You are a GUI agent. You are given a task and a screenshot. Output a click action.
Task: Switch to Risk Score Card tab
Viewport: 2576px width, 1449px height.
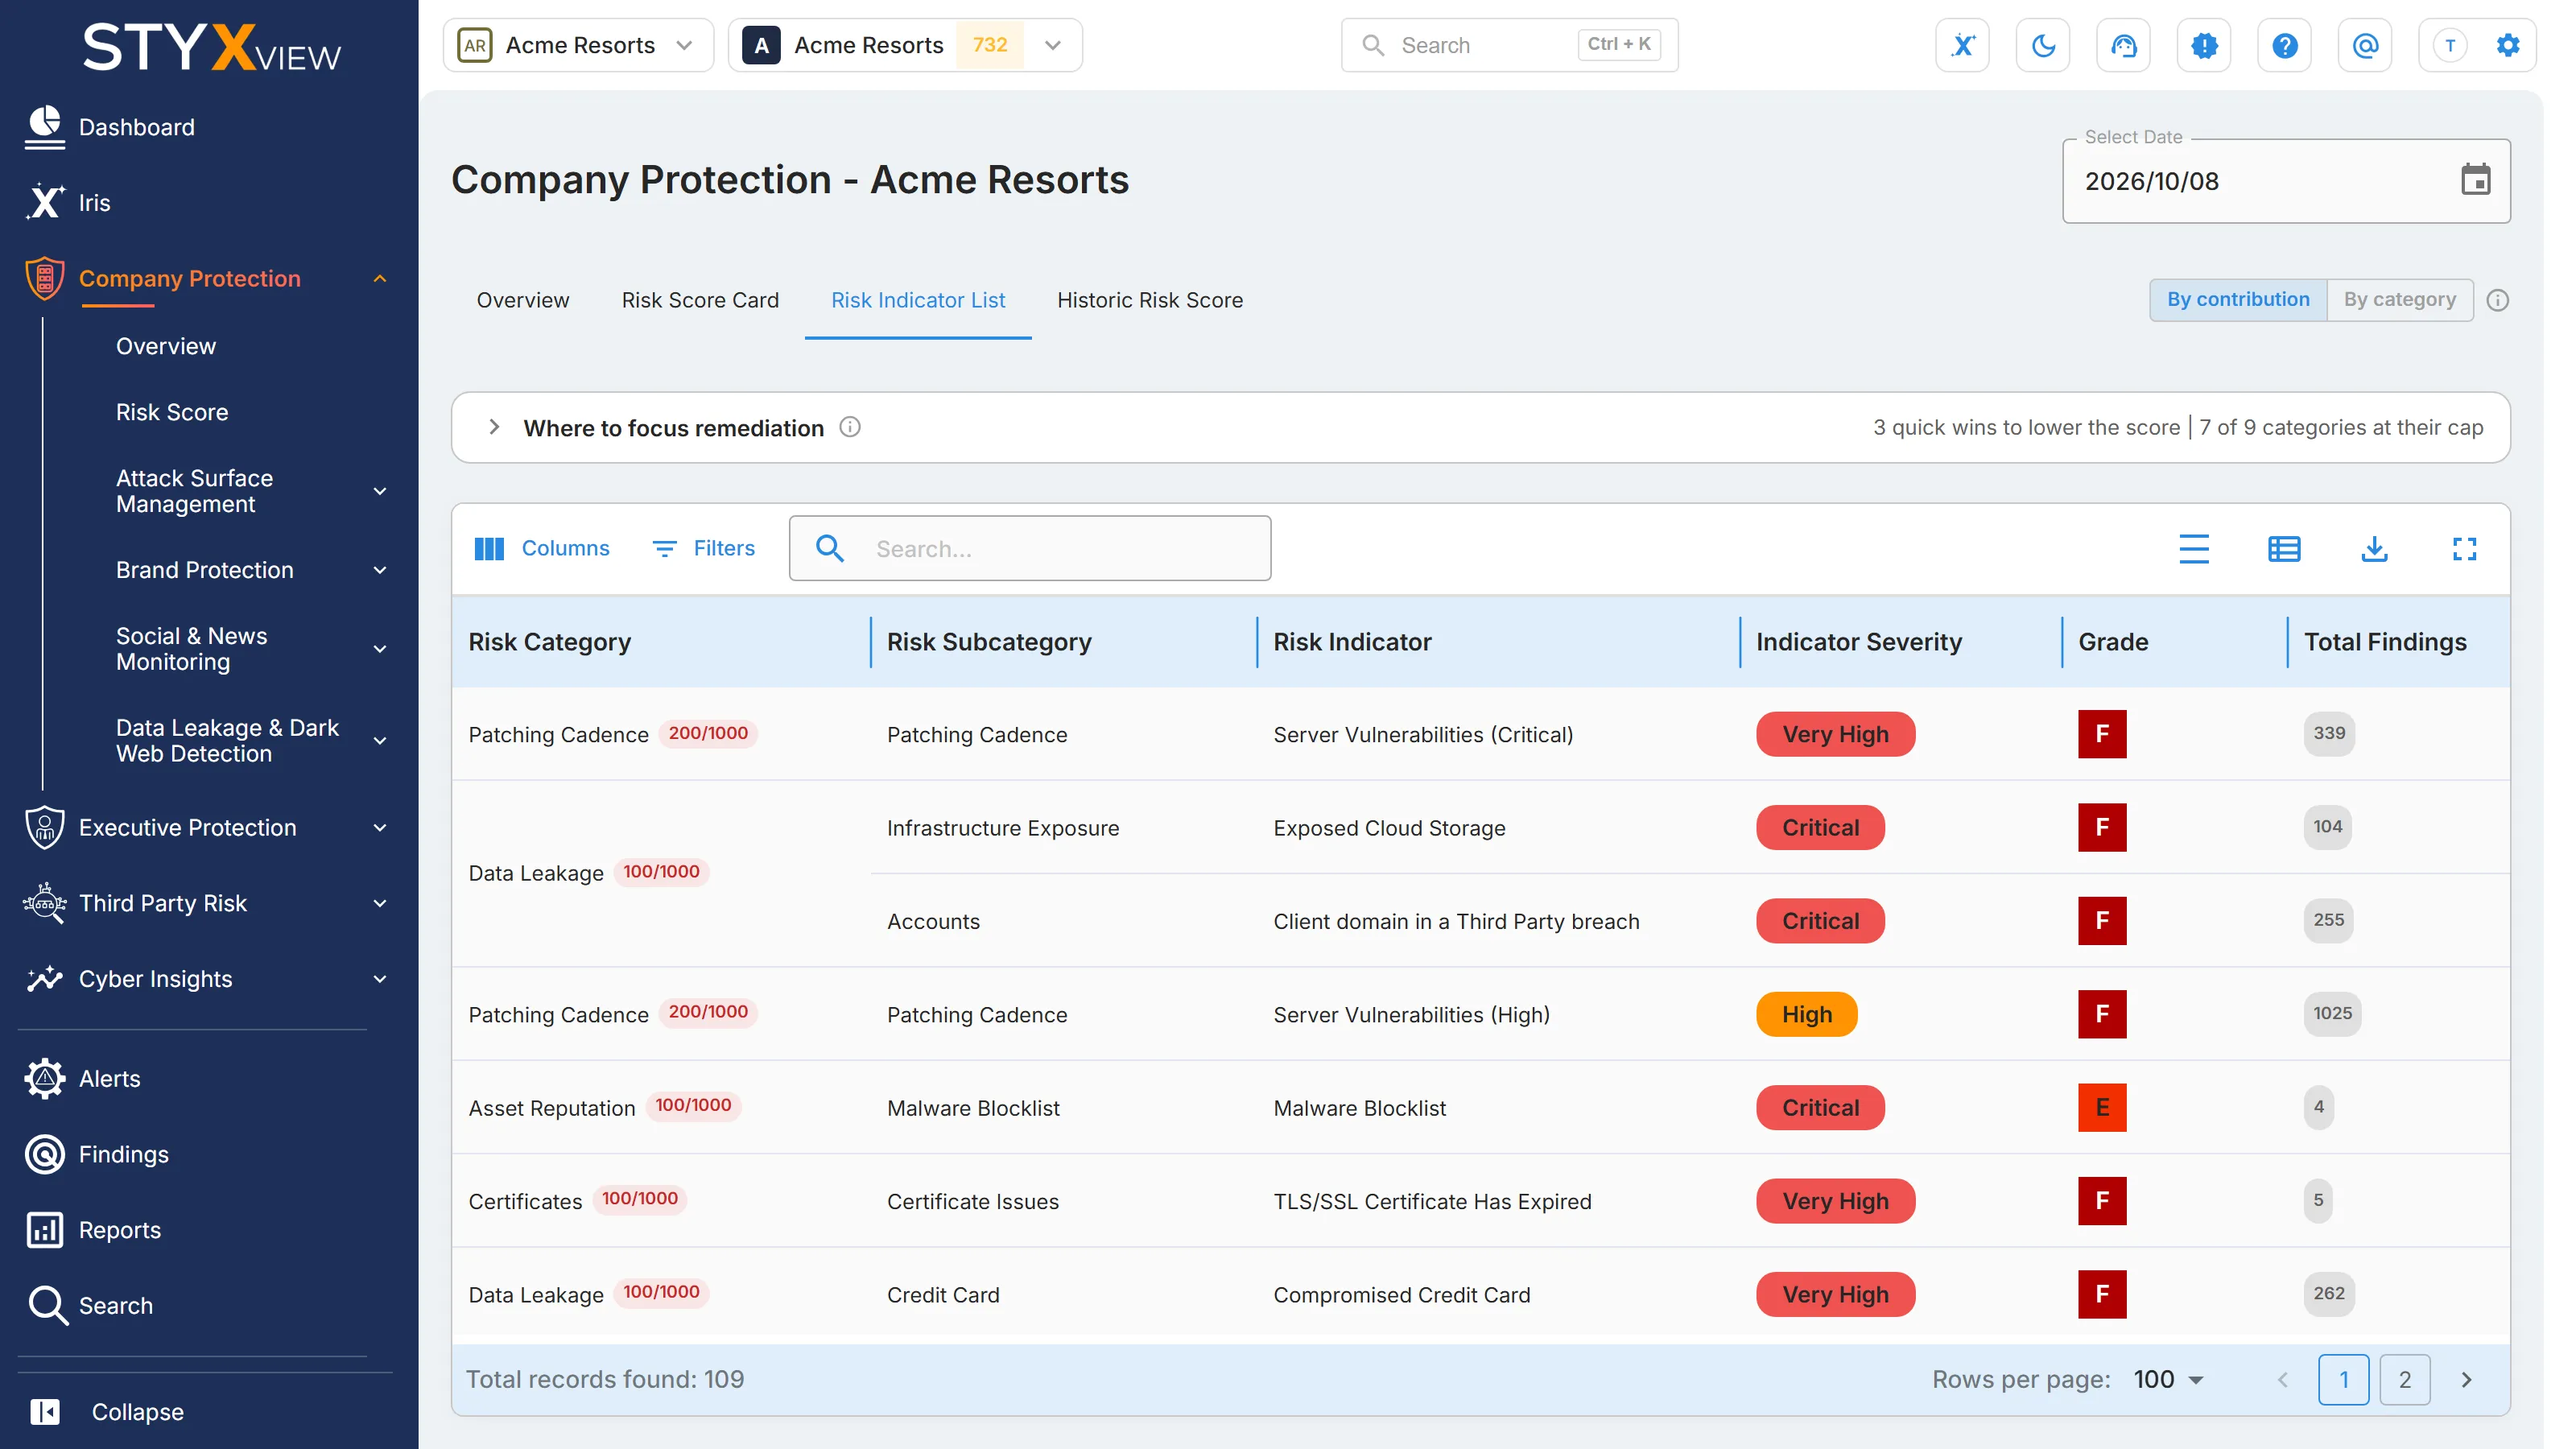700,300
